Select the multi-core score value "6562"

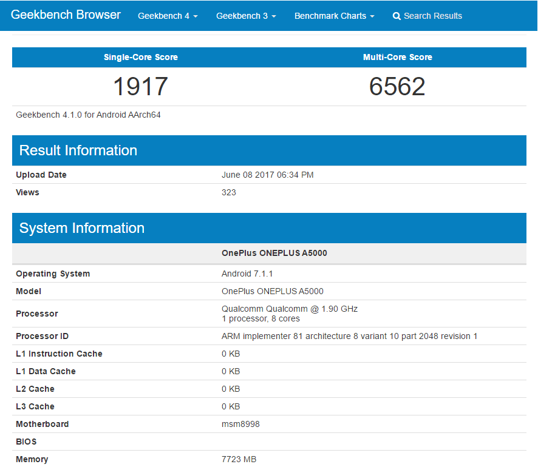tap(397, 86)
